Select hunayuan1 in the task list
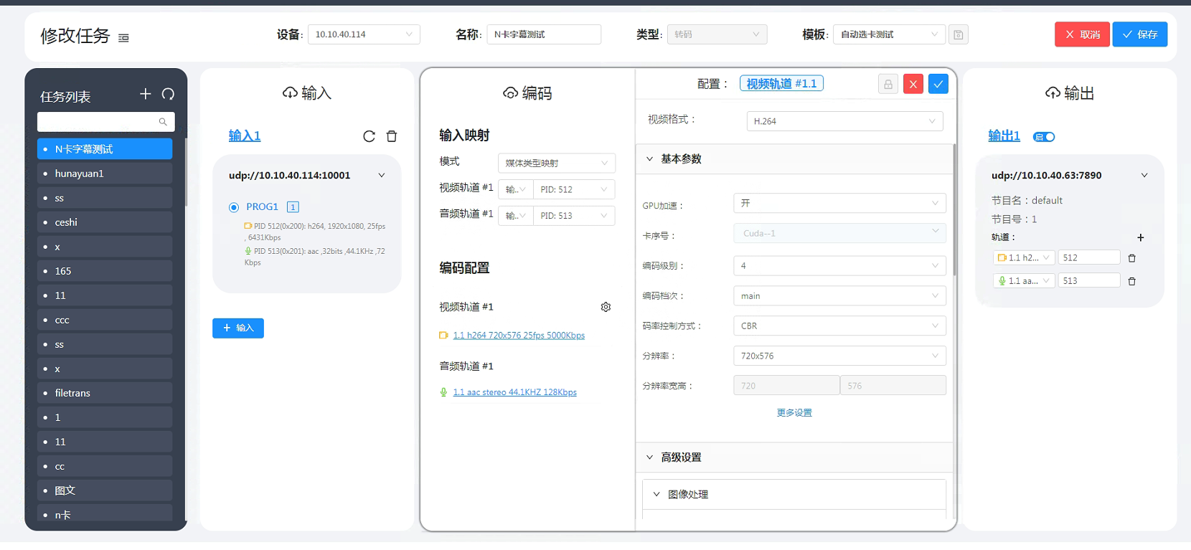1191x550 pixels. [x=105, y=174]
